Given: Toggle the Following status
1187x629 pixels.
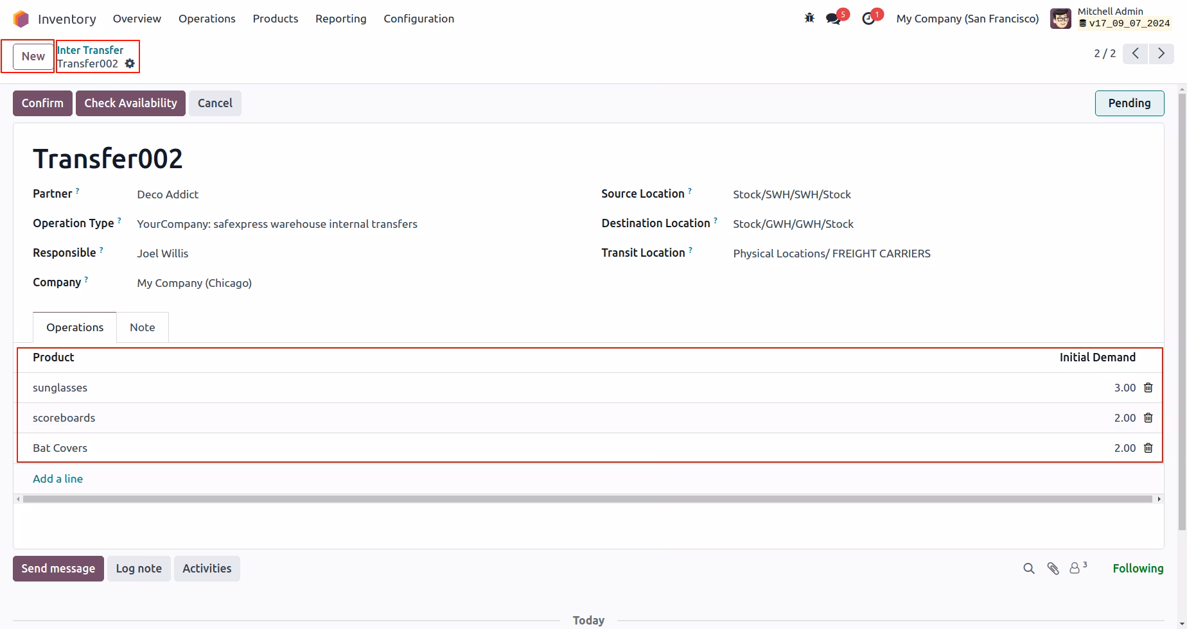Looking at the screenshot, I should [x=1138, y=569].
